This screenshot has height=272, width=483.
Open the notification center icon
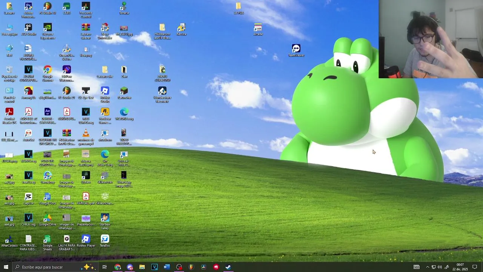[x=475, y=267]
